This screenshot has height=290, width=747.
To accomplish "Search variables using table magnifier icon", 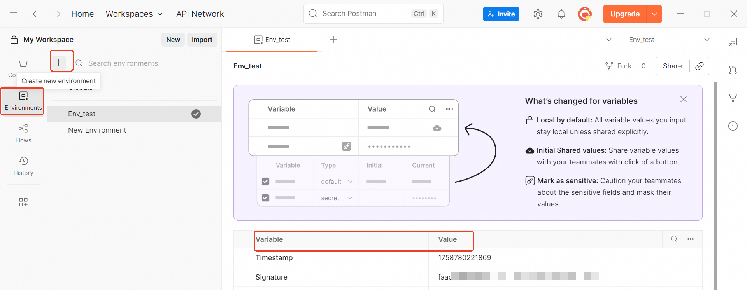I will pyautogui.click(x=674, y=239).
